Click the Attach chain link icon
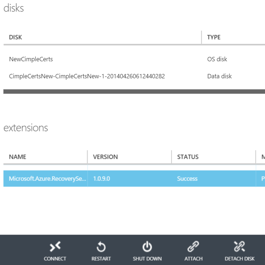The height and width of the screenshot is (265, 265). (193, 247)
